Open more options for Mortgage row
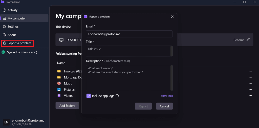Viewport: 259px width, 128px height. click(x=250, y=77)
